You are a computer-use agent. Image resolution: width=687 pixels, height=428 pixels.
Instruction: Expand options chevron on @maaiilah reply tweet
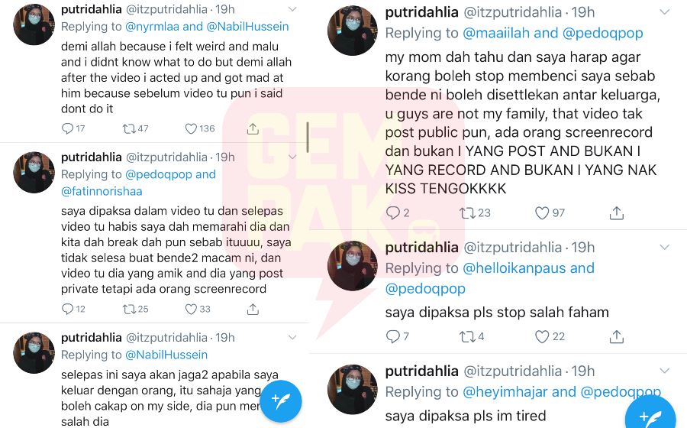665,12
